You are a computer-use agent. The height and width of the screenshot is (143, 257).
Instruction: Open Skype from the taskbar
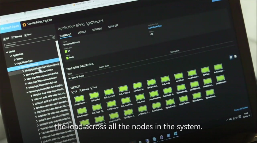tap(154, 139)
